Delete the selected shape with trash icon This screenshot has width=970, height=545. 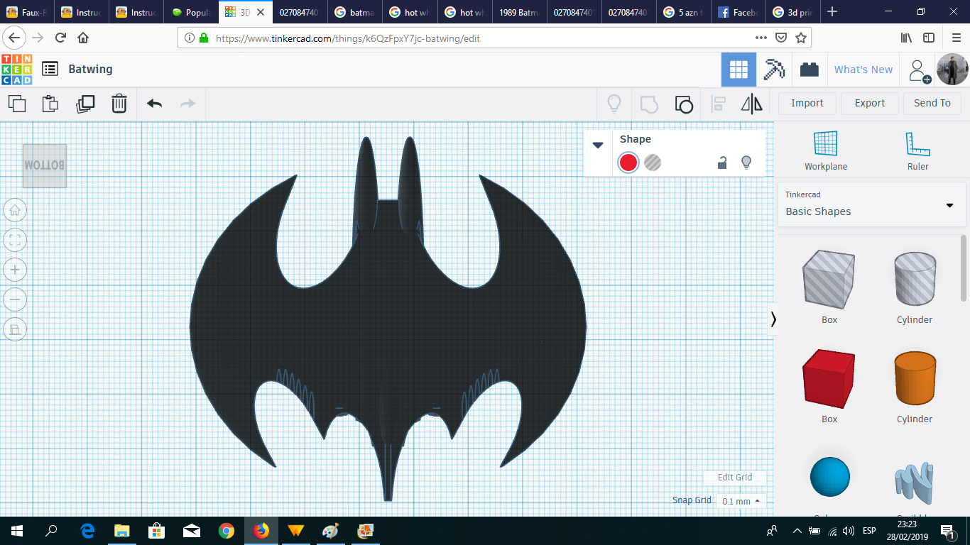point(119,104)
